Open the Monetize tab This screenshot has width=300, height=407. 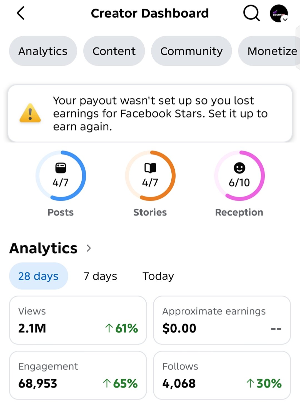(x=269, y=51)
